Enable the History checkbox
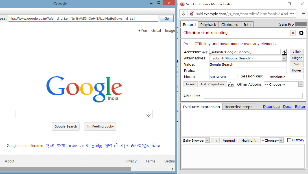This screenshot has height=174, width=308. [289, 140]
